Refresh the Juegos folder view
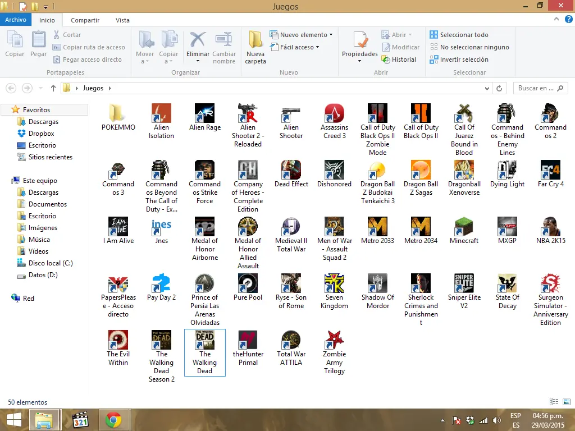575x431 pixels. [499, 88]
